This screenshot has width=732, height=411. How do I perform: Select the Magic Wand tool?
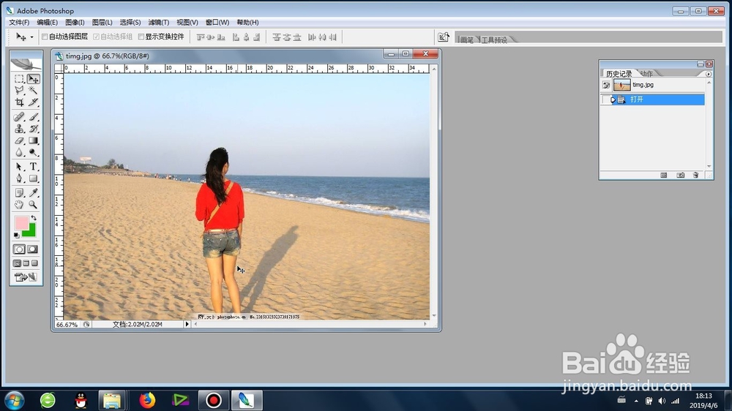click(33, 90)
